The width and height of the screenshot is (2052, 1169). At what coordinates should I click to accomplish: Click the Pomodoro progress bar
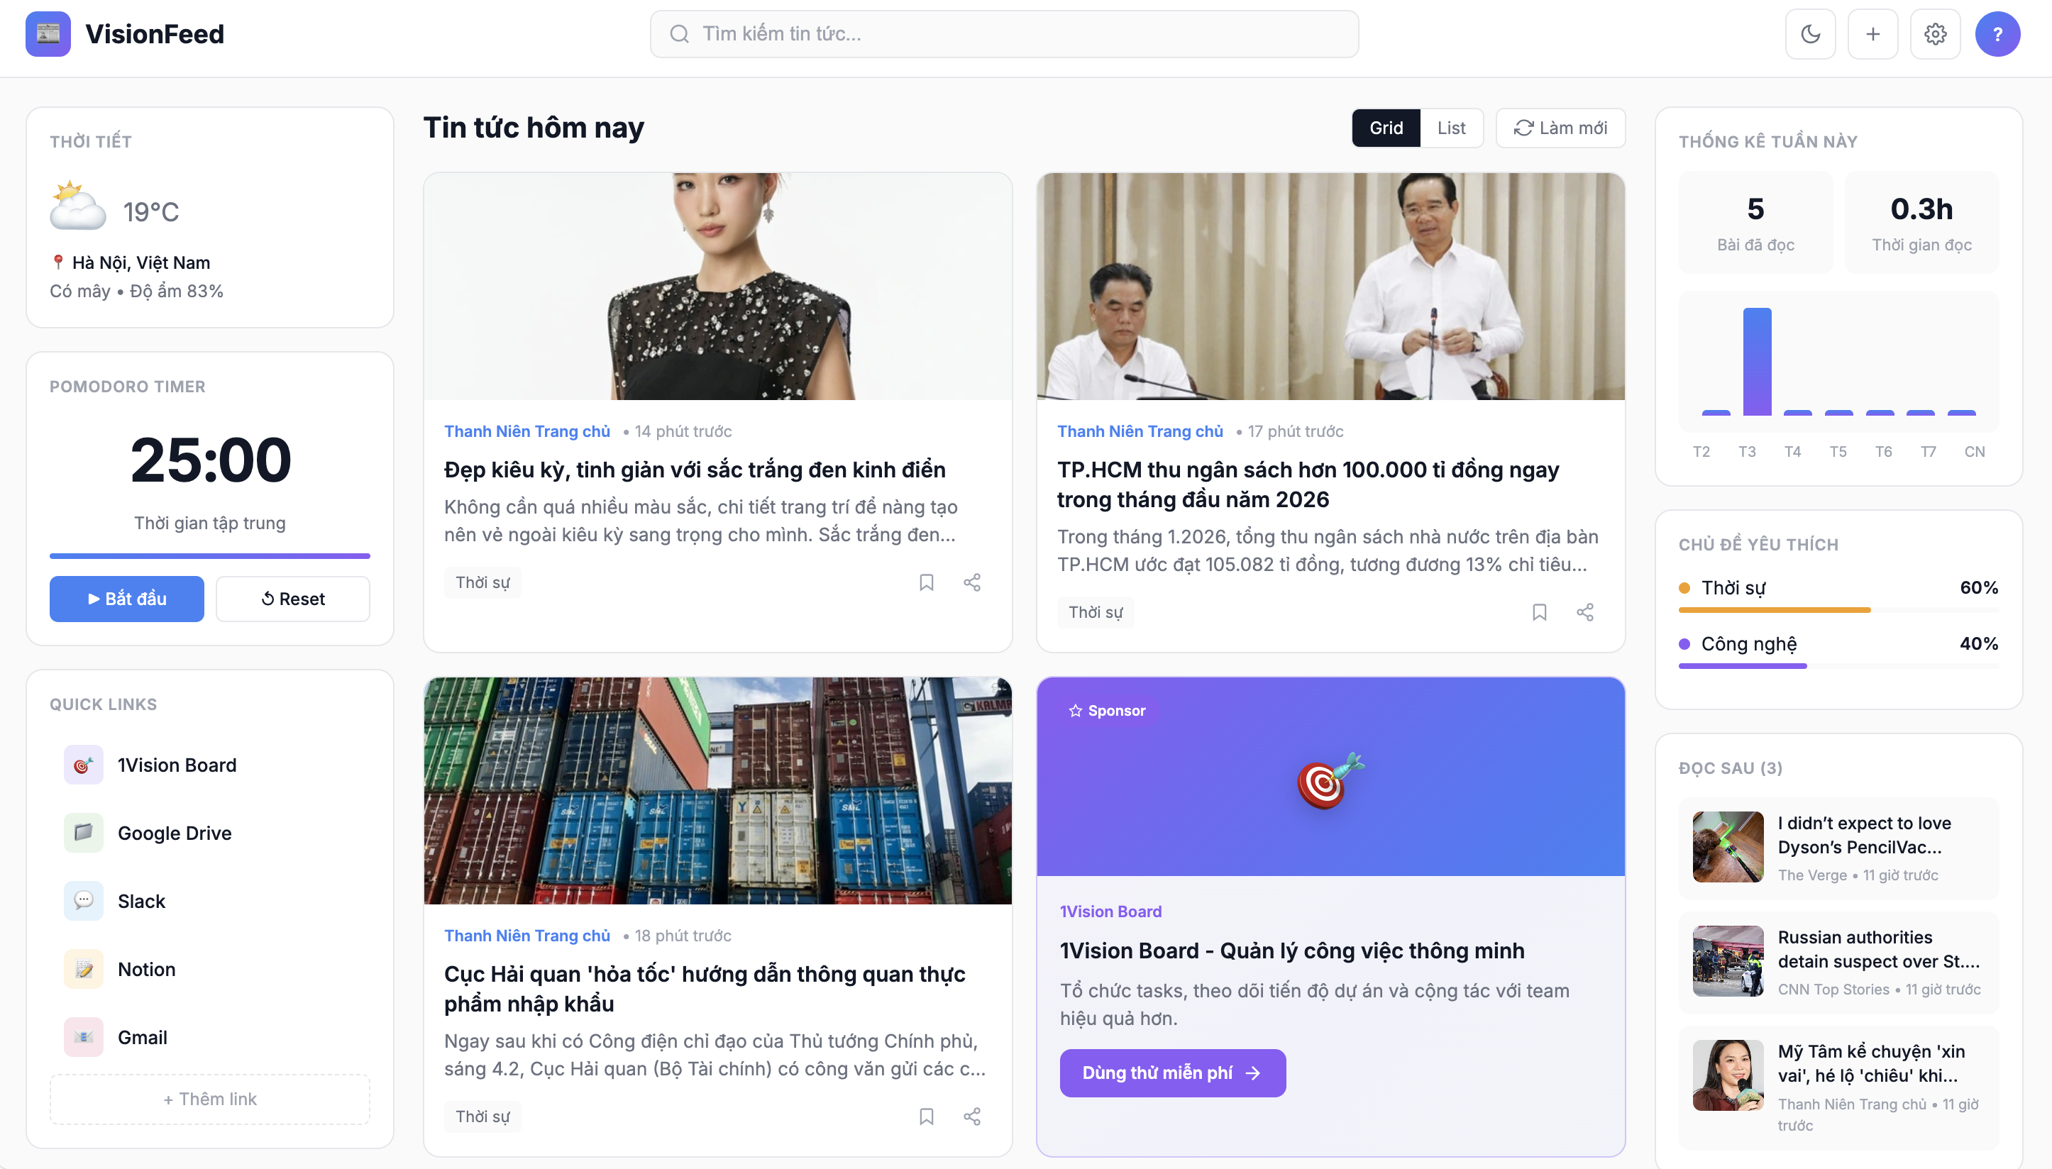[211, 555]
